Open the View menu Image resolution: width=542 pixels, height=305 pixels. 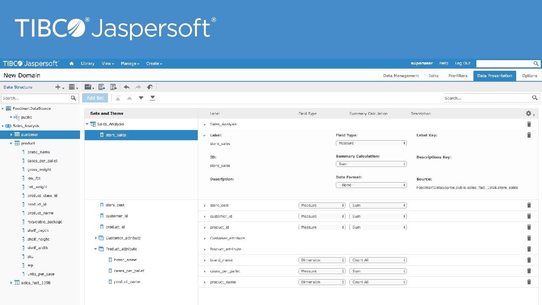[108, 64]
